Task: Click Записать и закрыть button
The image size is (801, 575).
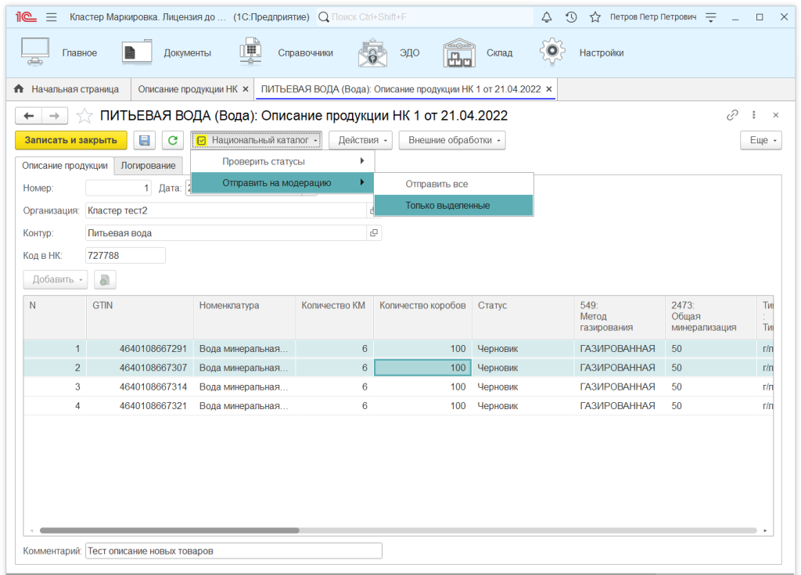Action: [x=70, y=140]
